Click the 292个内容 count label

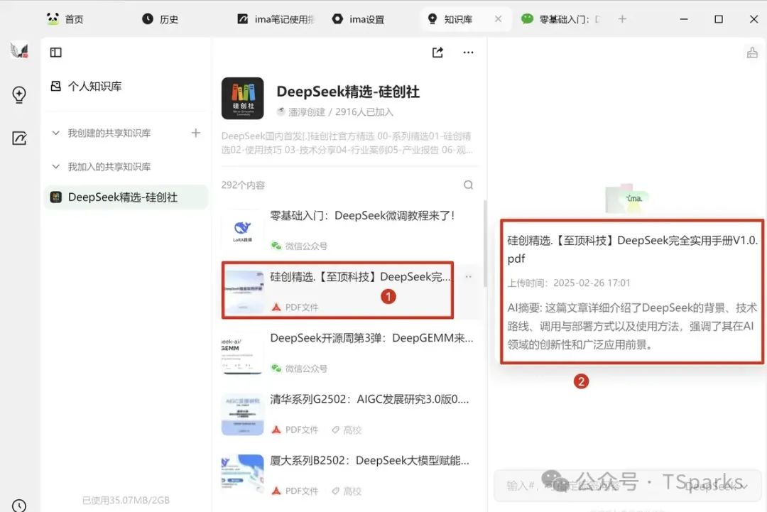[x=243, y=185]
